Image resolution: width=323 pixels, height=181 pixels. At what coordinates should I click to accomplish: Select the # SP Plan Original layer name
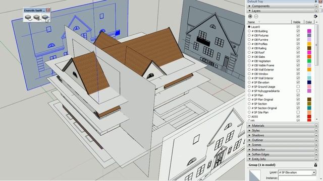click(262, 100)
